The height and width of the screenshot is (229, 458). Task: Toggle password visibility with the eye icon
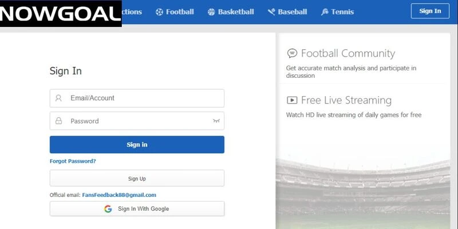pyautogui.click(x=216, y=121)
